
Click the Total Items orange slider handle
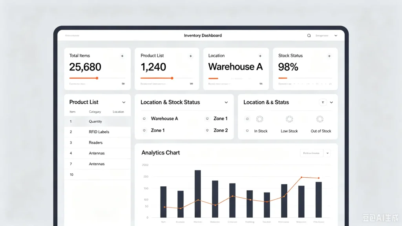(97, 78)
